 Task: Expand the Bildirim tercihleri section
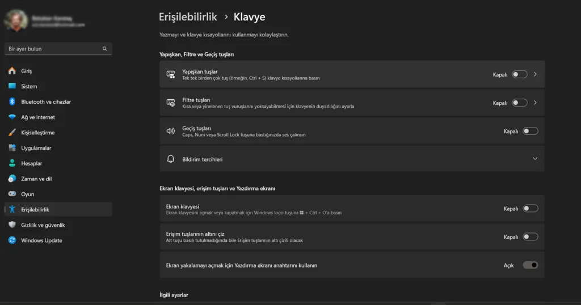(534, 159)
